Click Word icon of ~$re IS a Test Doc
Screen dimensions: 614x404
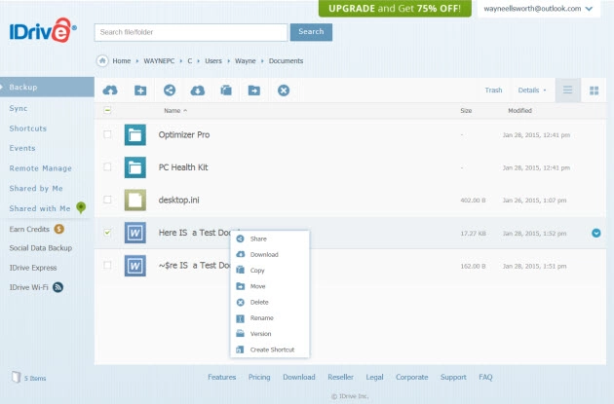135,266
